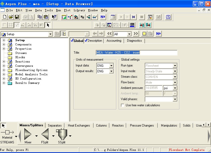Select Streams folder in the tree
This screenshot has height=153, width=211.
21,53
